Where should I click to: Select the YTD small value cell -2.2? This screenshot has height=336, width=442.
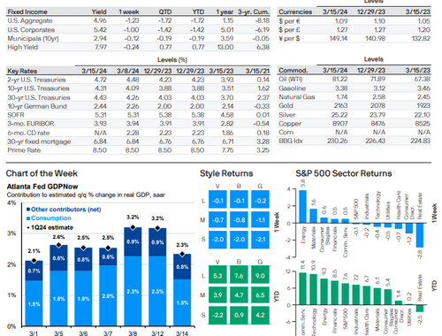point(217,315)
